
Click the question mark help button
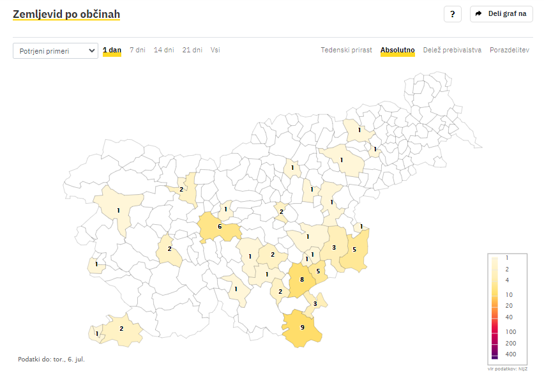point(452,14)
